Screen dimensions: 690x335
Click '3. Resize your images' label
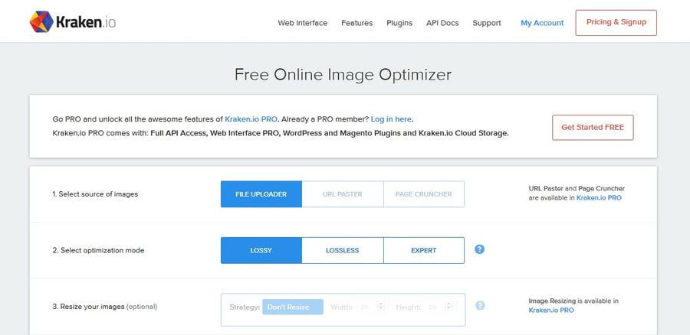click(x=105, y=307)
